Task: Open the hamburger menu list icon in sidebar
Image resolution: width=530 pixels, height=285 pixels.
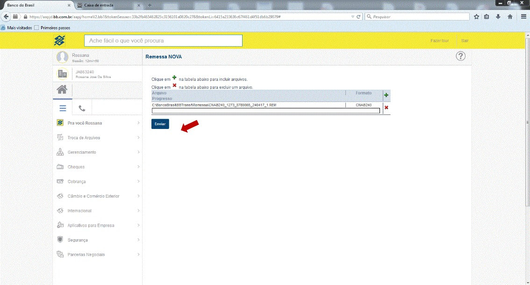Action: point(63,108)
